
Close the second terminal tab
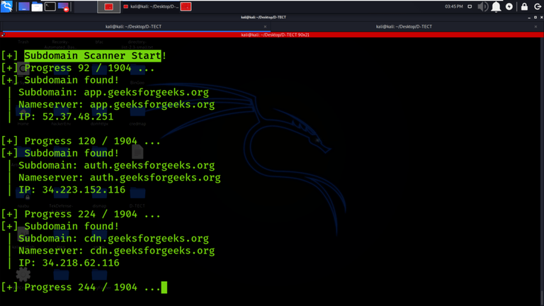(x=535, y=27)
